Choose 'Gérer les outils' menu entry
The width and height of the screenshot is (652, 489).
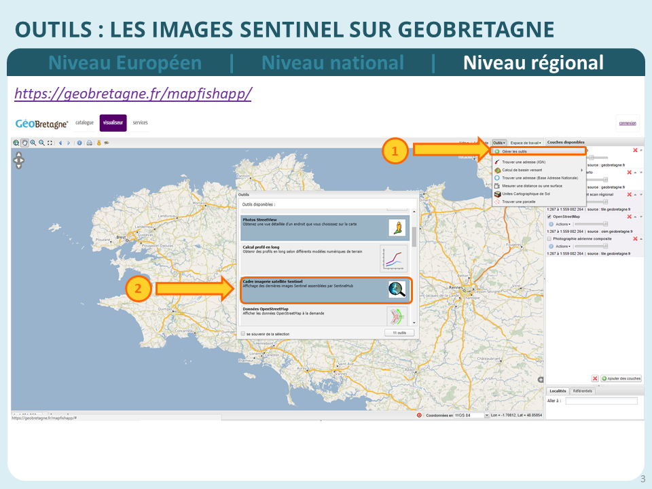[539, 151]
